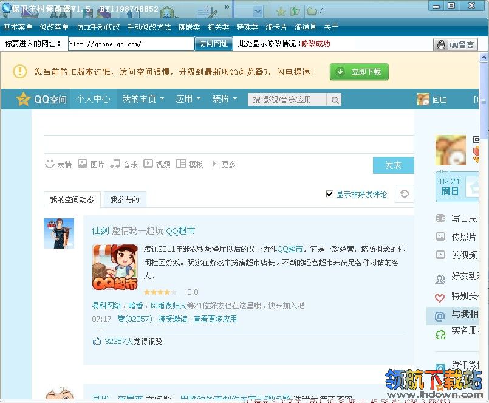Viewport: 489px width, 403px height.
Task: Open the 机关类 menu
Action: click(218, 27)
